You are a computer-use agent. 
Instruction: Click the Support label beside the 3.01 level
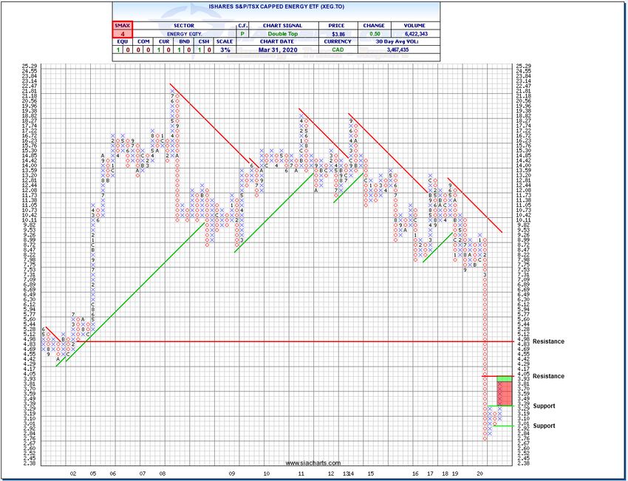click(544, 426)
